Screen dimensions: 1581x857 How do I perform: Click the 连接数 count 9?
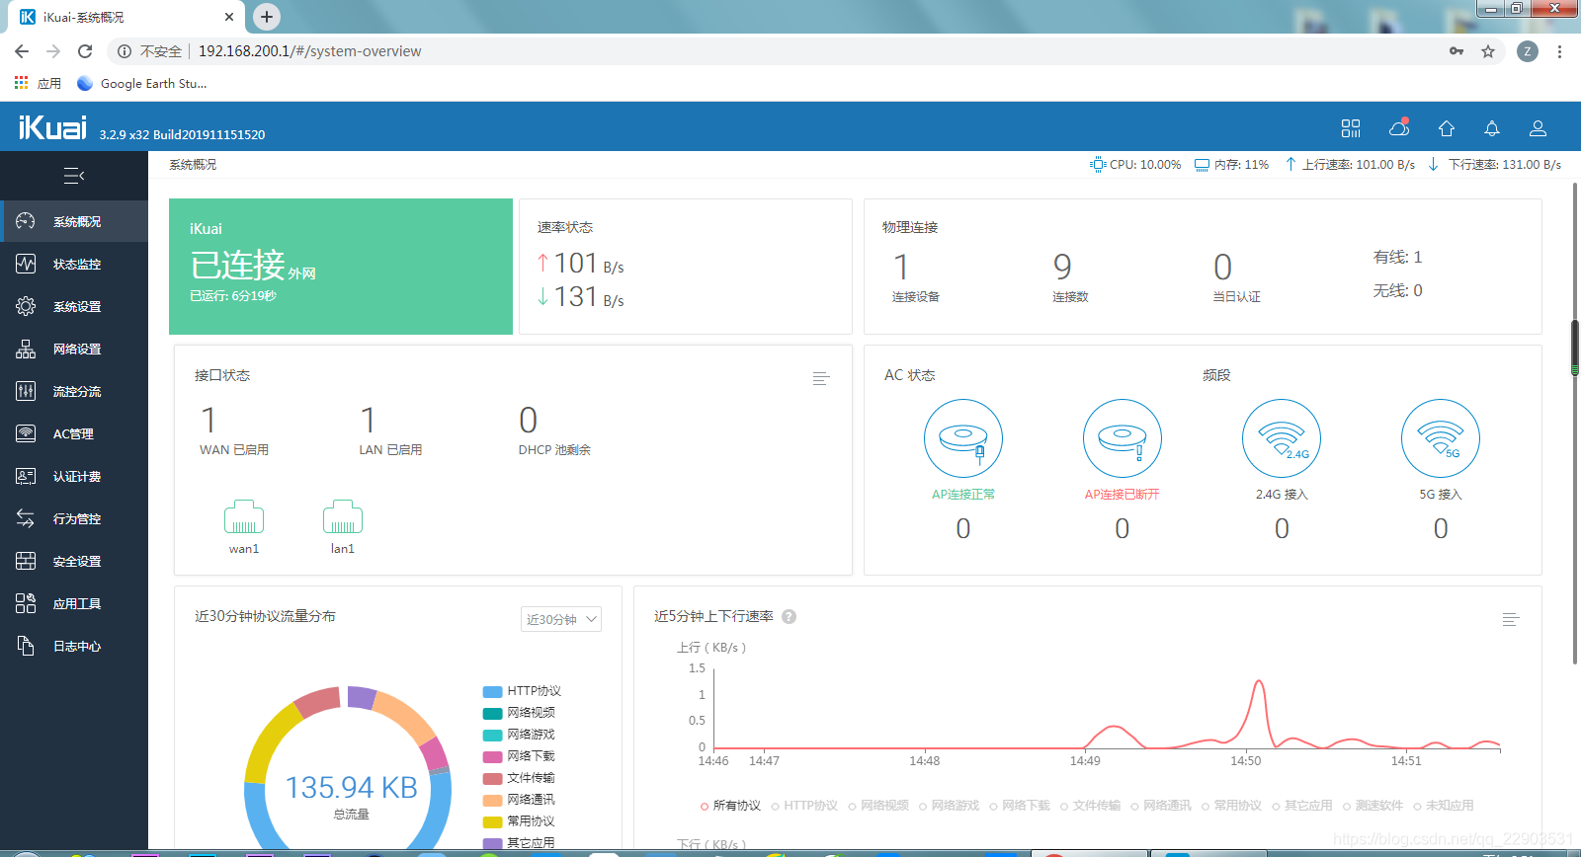[x=1062, y=267]
